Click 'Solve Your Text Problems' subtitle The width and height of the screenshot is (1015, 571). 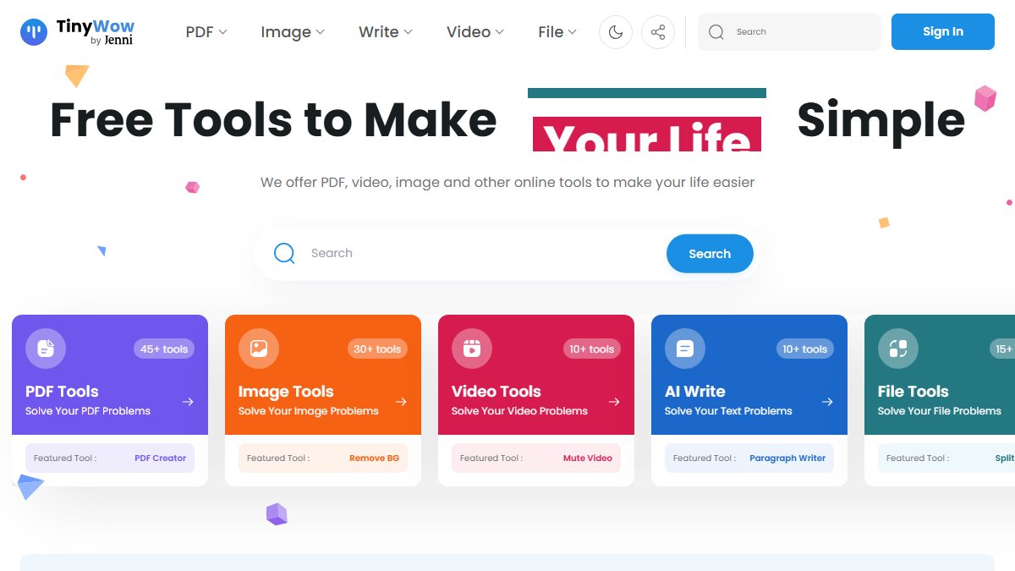[x=728, y=411]
